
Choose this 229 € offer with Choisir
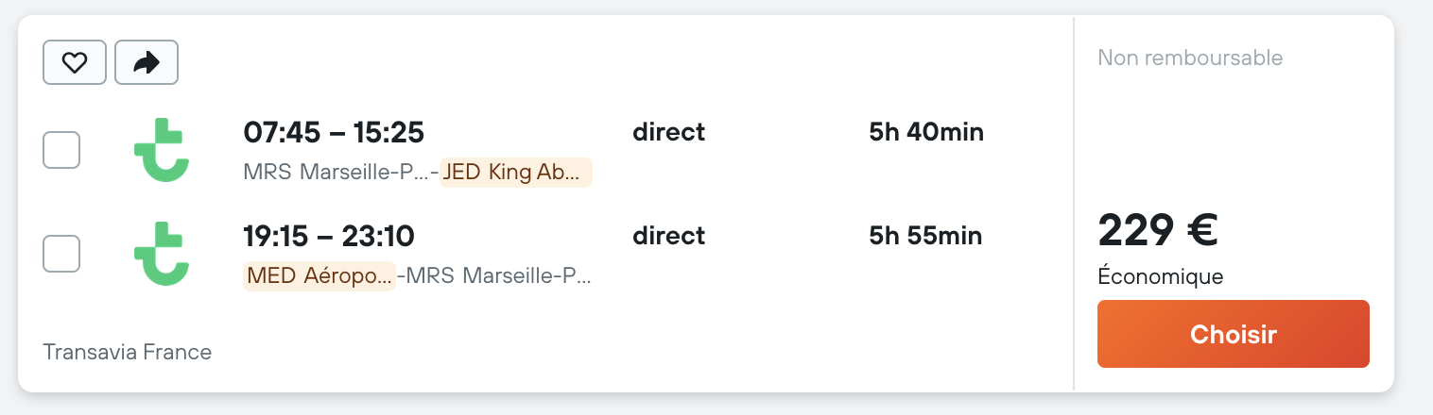1233,334
